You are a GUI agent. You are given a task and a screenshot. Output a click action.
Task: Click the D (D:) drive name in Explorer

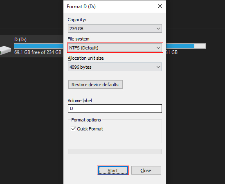coord(20,40)
